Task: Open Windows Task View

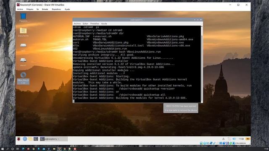Action: (18, 149)
